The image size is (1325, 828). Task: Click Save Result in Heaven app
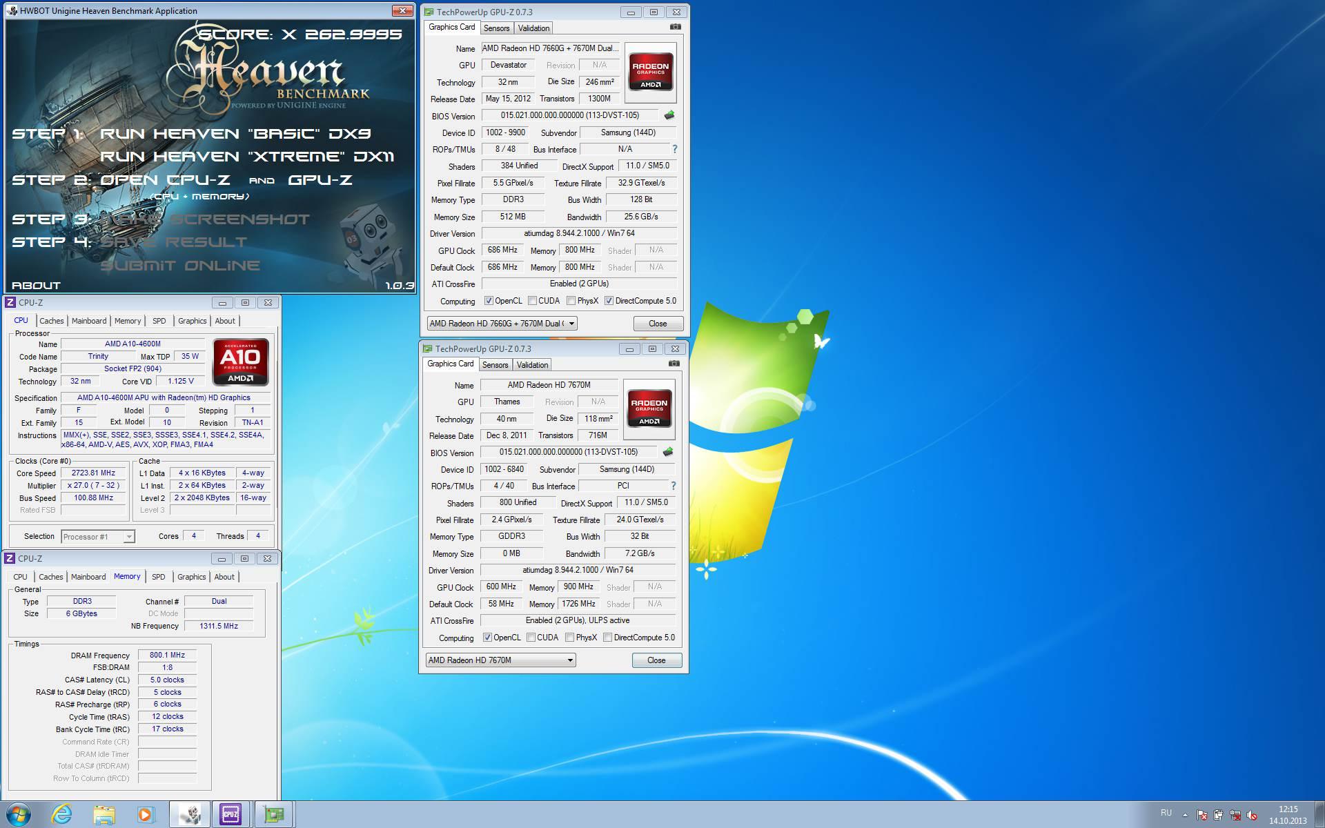point(173,242)
